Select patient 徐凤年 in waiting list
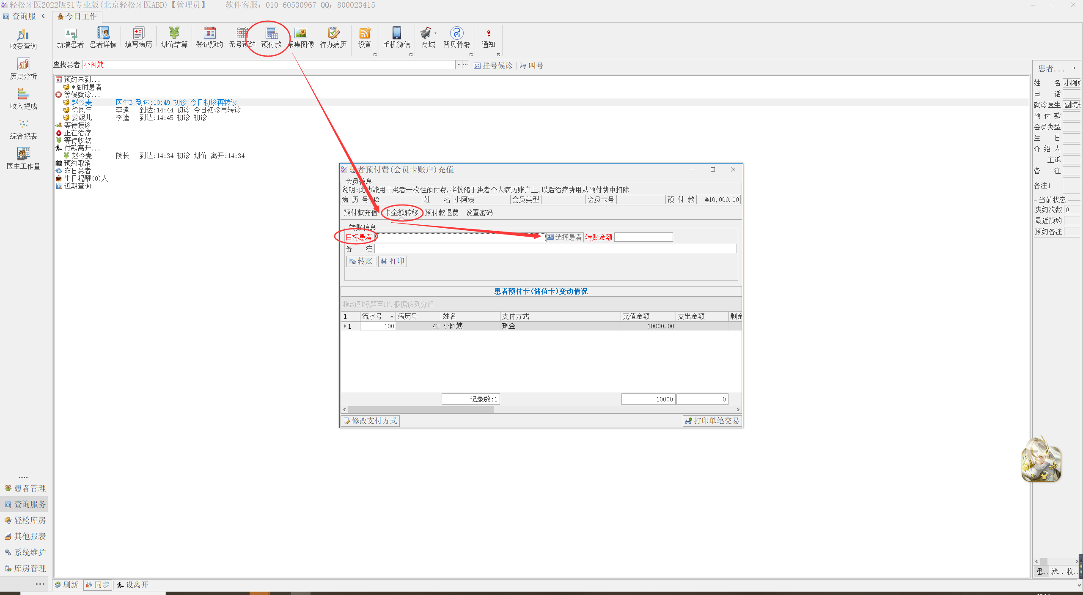Viewport: 1083px width, 595px height. (x=82, y=110)
